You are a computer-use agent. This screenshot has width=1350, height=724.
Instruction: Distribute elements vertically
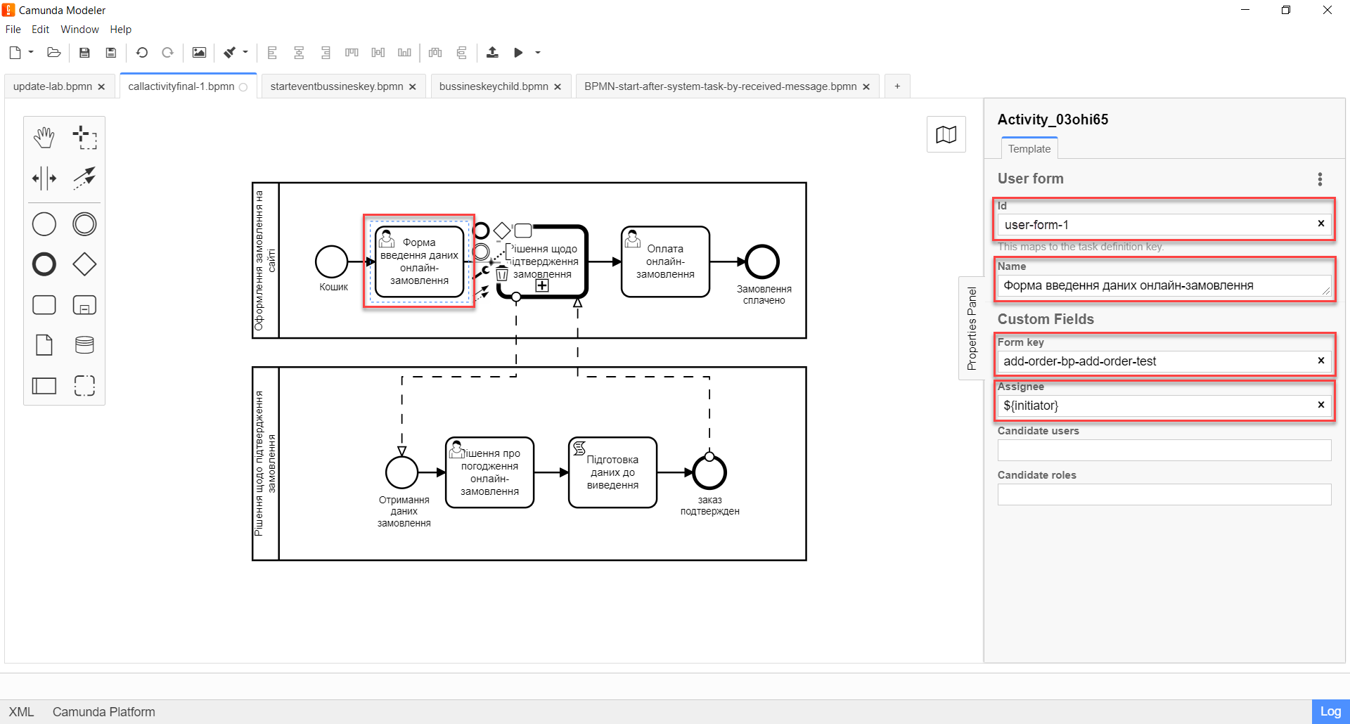(x=461, y=53)
